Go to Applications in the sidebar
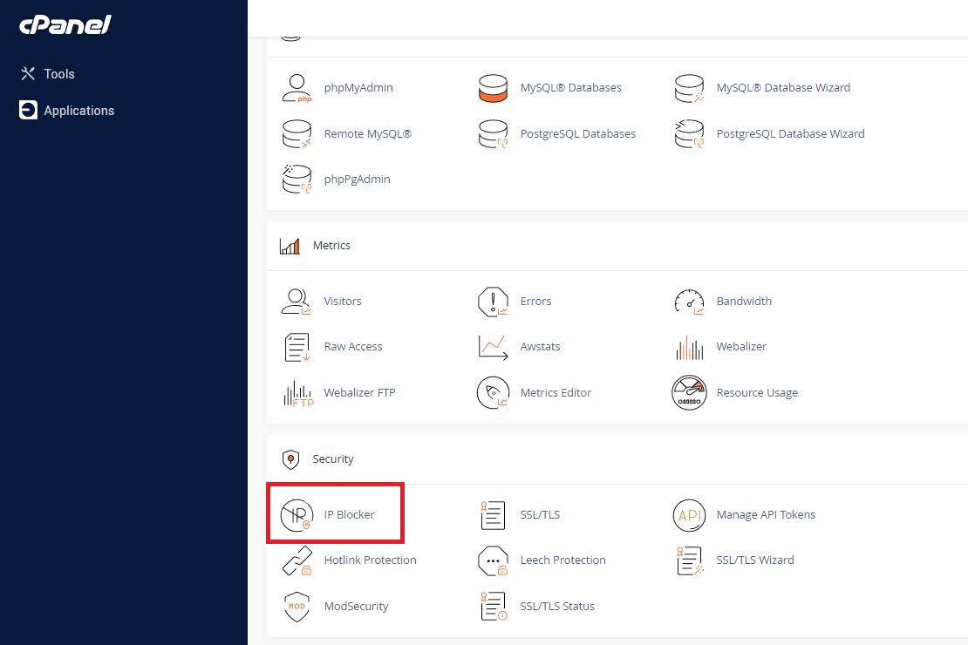Screen dimensions: 968x645 coord(79,111)
